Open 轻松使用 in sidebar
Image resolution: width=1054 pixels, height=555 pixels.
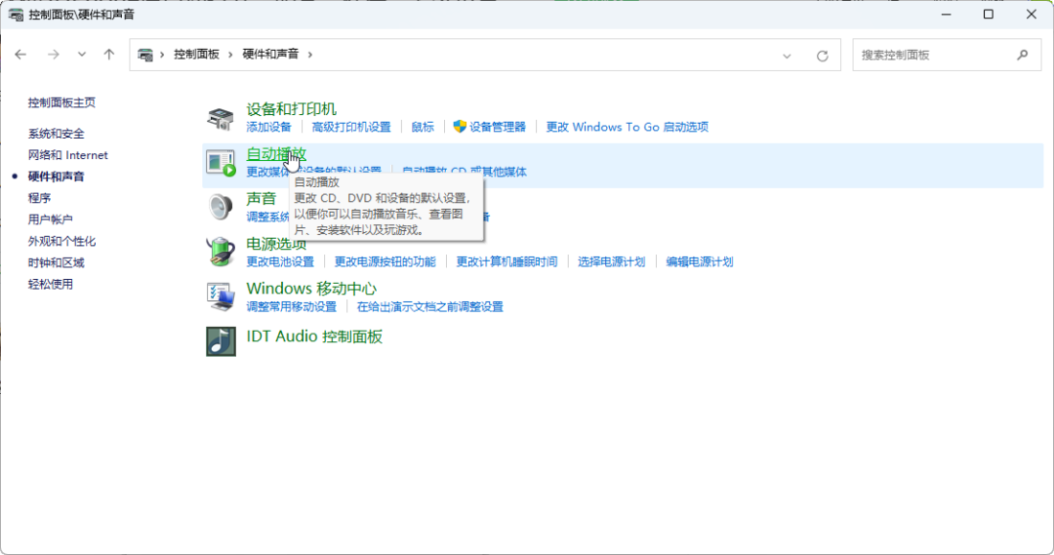pyautogui.click(x=51, y=284)
